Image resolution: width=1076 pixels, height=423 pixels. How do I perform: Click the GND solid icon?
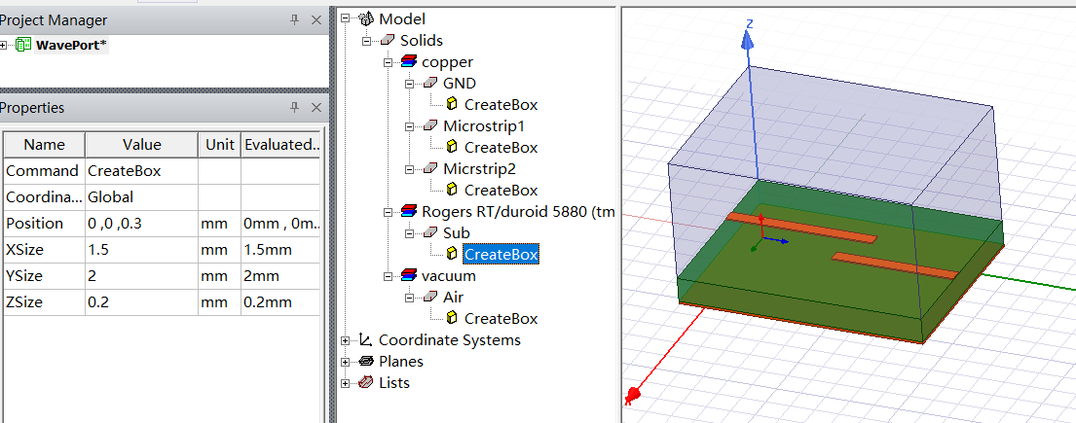coord(430,83)
